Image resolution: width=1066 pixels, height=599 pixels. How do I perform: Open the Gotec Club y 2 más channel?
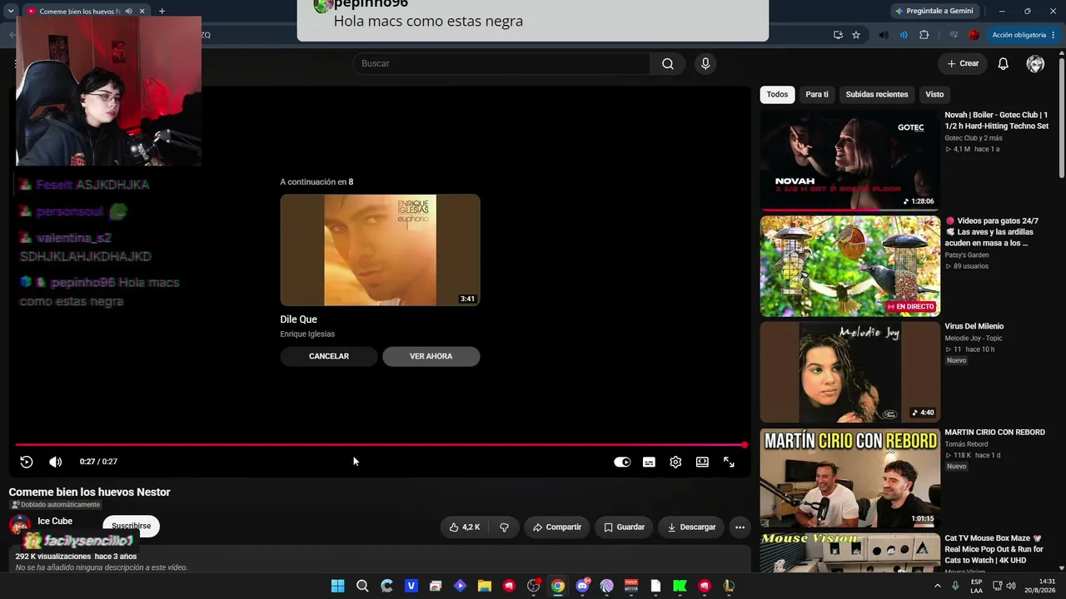(974, 138)
